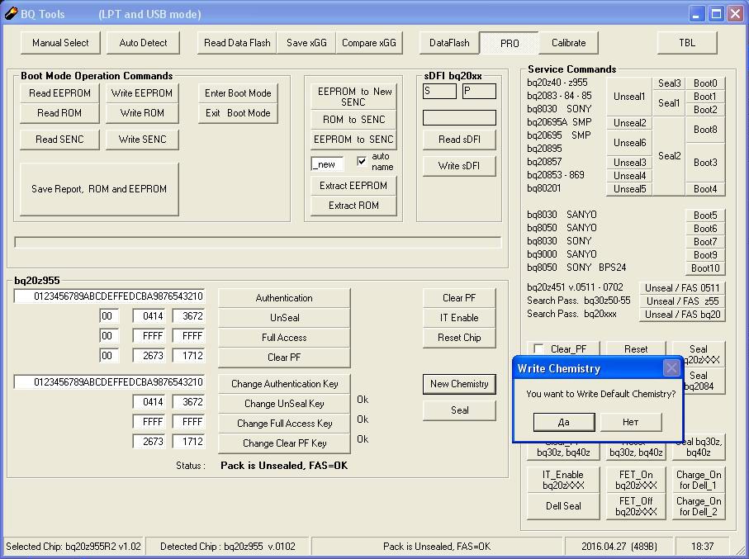Click Exit Boot Mode
Screen dimensions: 749x559
[238, 113]
